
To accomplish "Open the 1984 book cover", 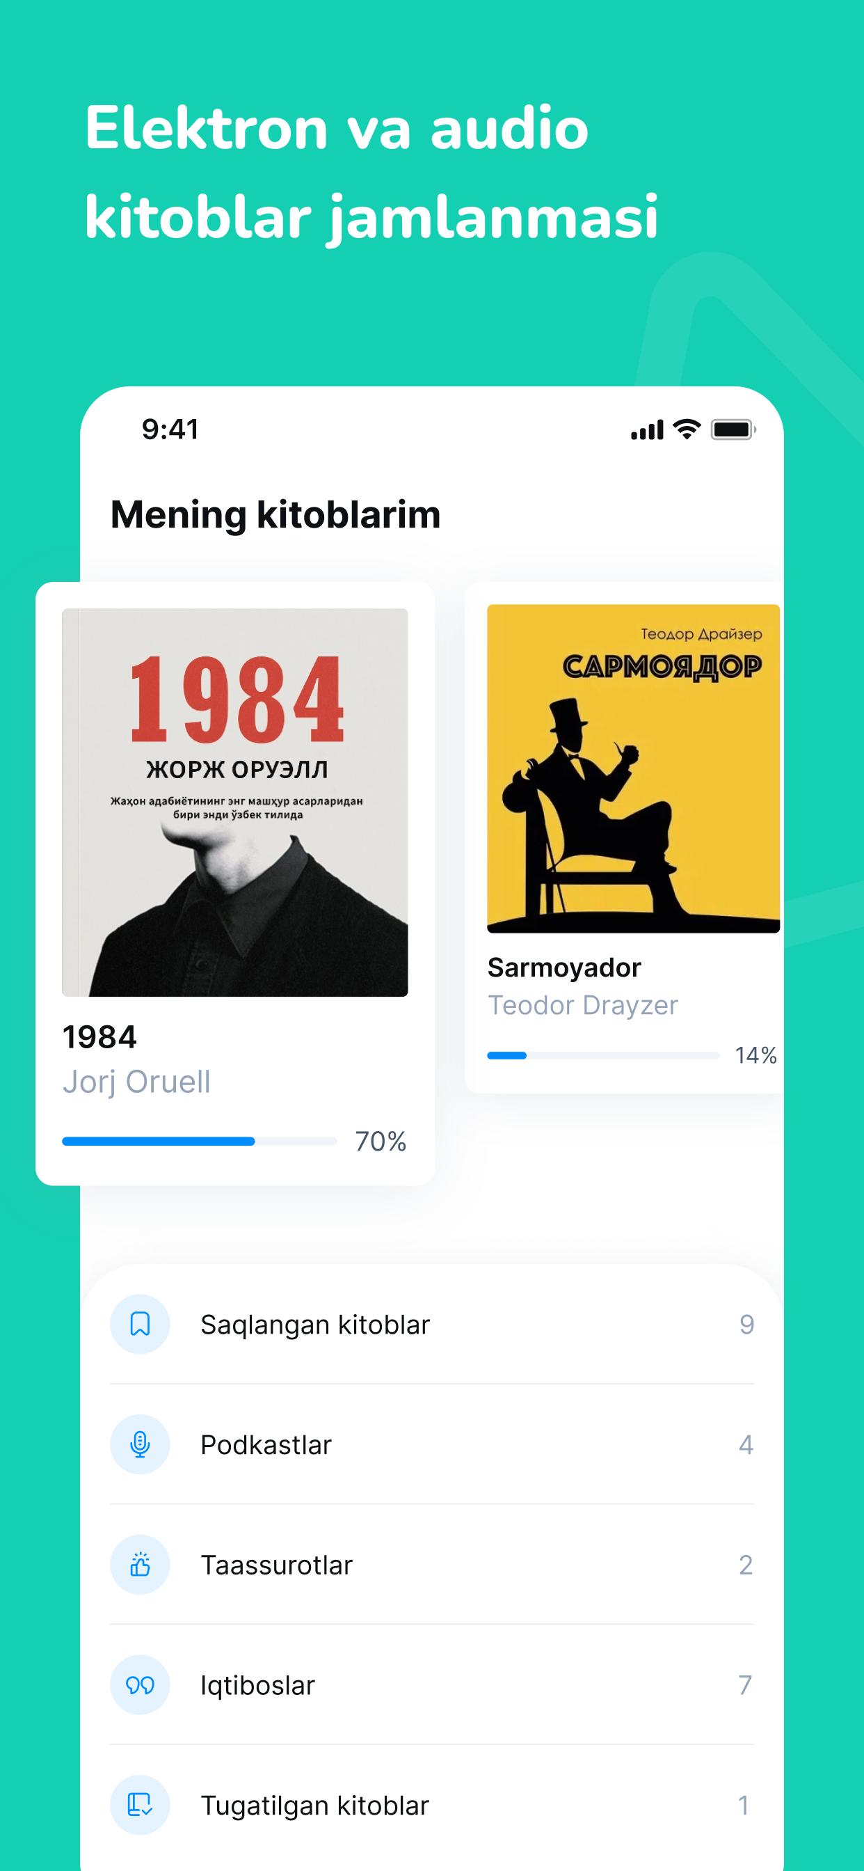I will pyautogui.click(x=234, y=803).
